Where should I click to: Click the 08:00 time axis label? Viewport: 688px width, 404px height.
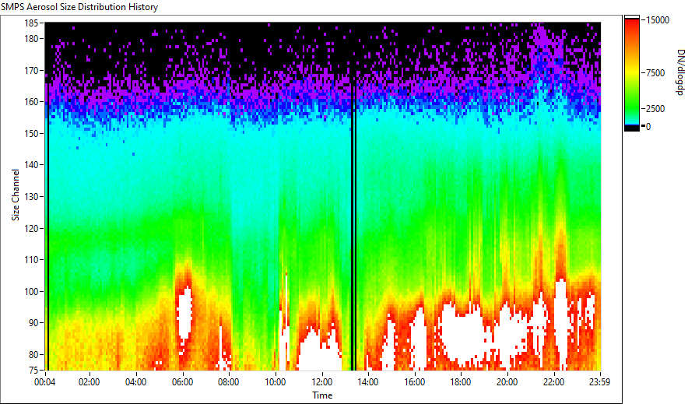[x=229, y=382]
